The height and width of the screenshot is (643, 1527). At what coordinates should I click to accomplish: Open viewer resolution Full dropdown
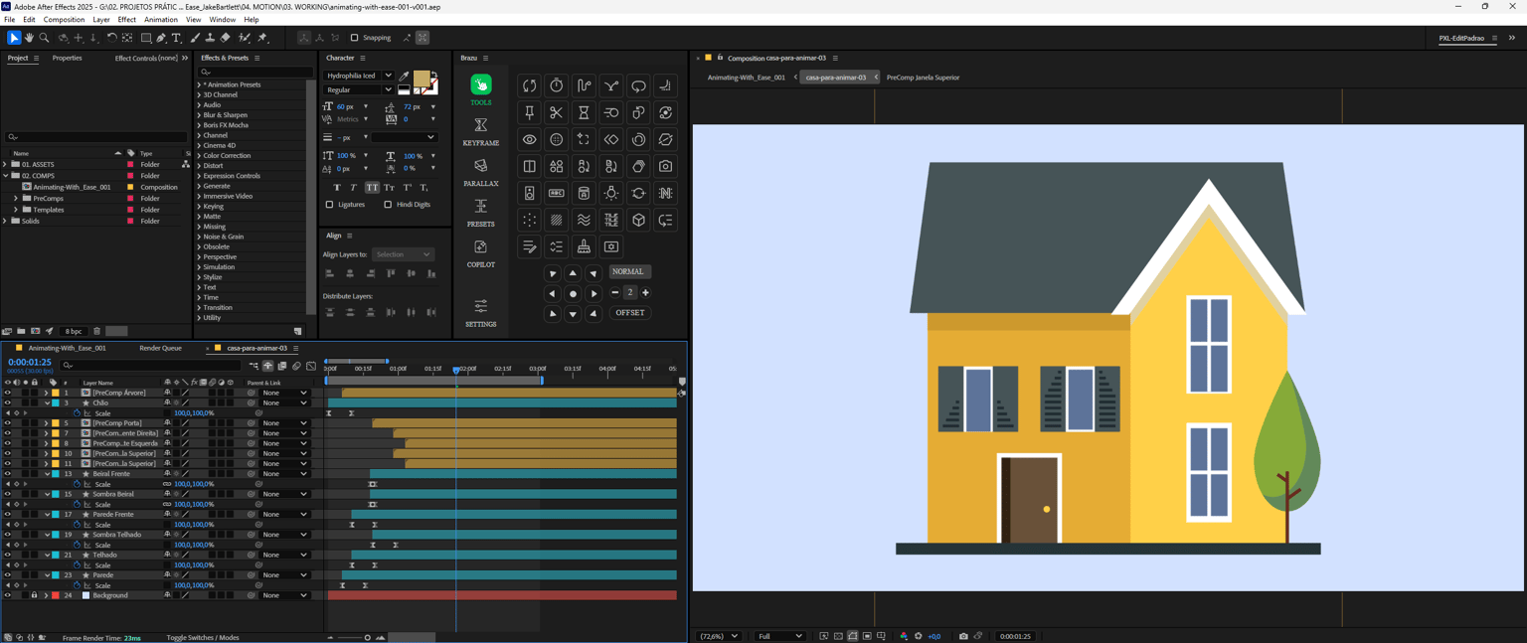coord(779,636)
